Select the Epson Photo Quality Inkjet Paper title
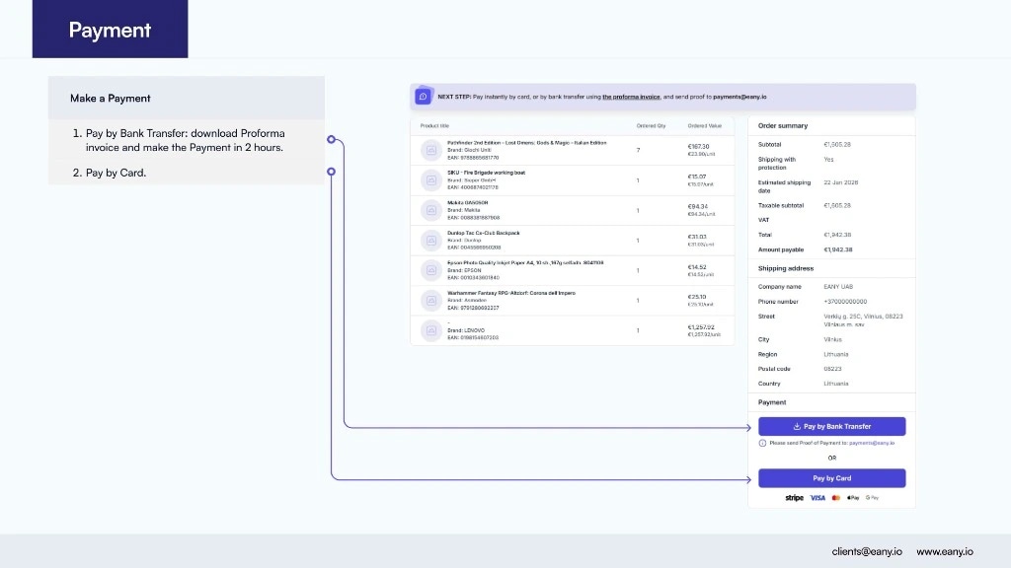Viewport: 1011px width, 568px height. (x=525, y=262)
